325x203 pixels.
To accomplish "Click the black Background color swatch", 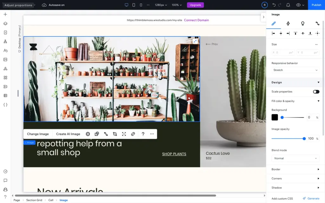I will (275, 117).
